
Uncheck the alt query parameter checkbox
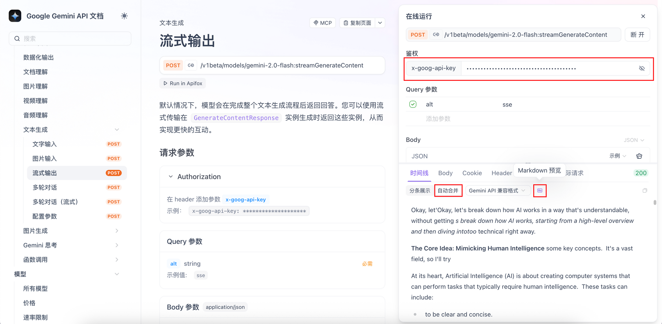click(413, 104)
